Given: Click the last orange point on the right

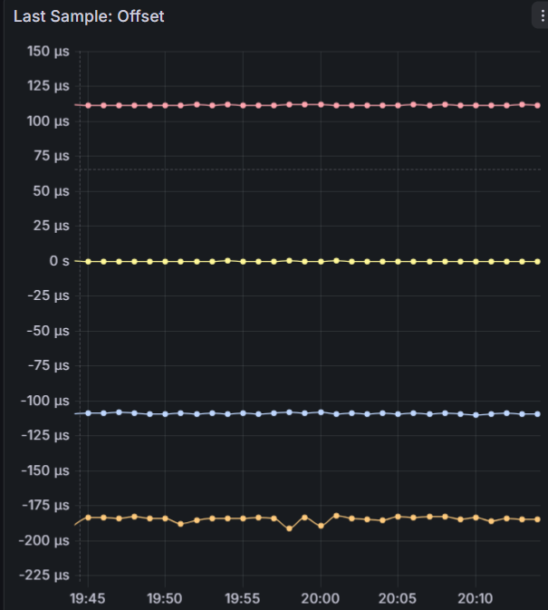Looking at the screenshot, I should (537, 519).
